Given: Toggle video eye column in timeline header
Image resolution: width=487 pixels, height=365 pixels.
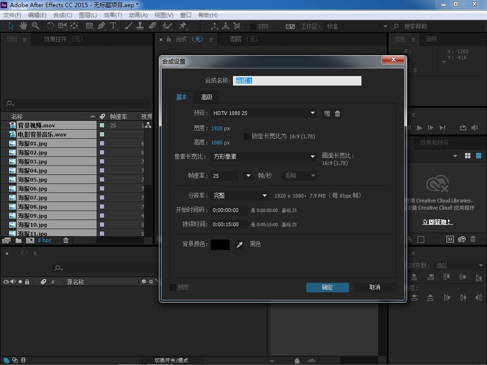Looking at the screenshot, I should point(6,282).
